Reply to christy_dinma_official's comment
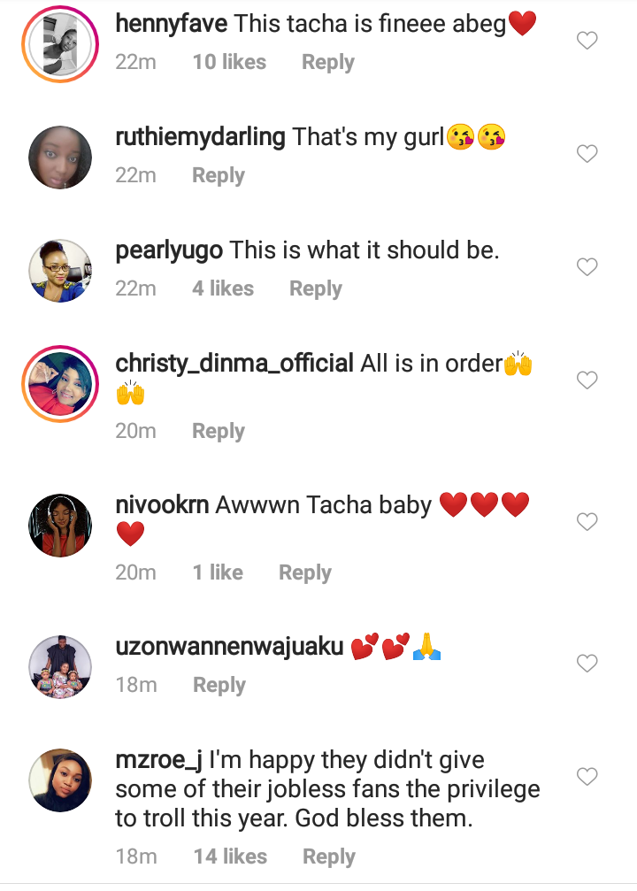Viewport: 637px width, 891px height. [218, 431]
